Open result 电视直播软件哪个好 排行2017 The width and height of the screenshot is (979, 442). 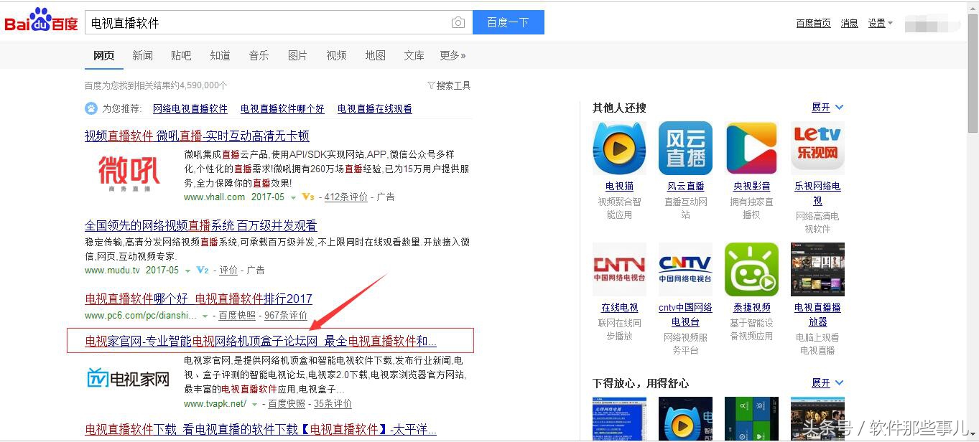click(198, 298)
